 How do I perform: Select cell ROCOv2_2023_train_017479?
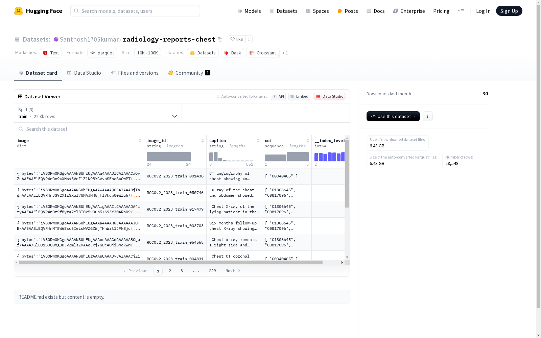(175, 209)
